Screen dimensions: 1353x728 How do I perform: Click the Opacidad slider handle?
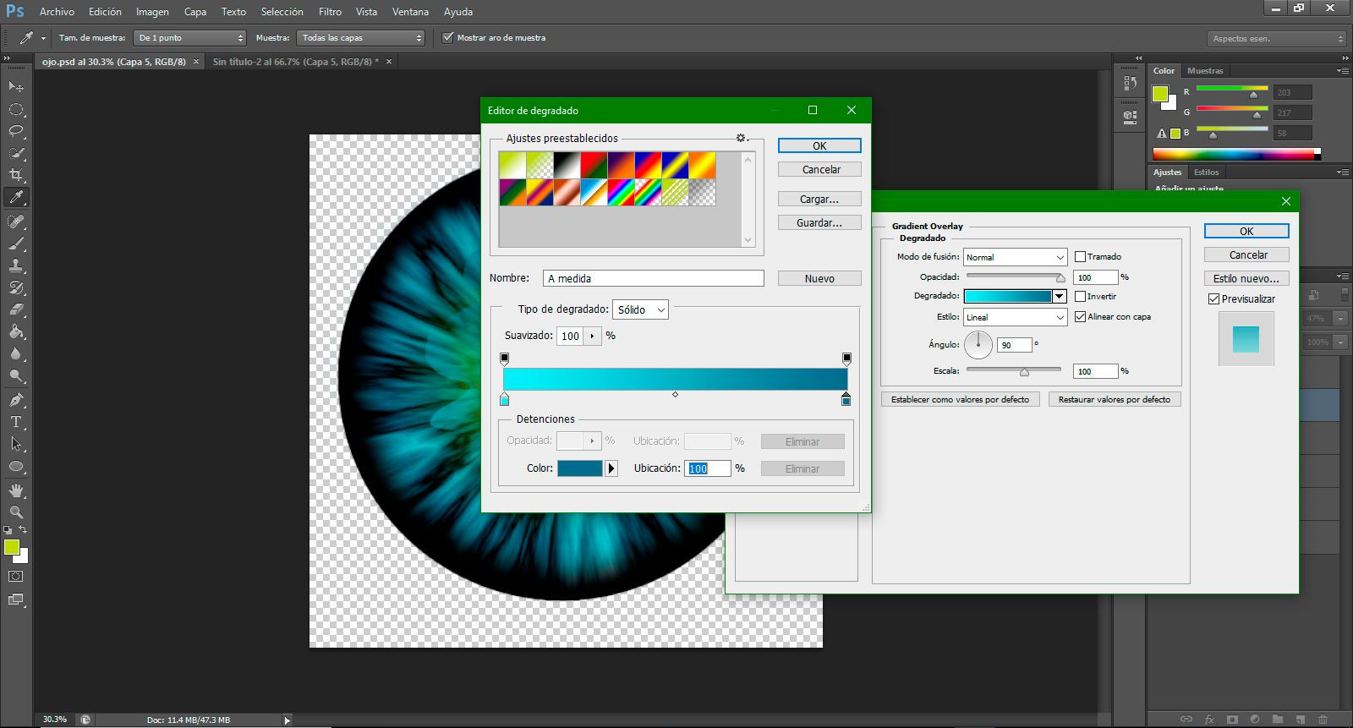[1060, 277]
